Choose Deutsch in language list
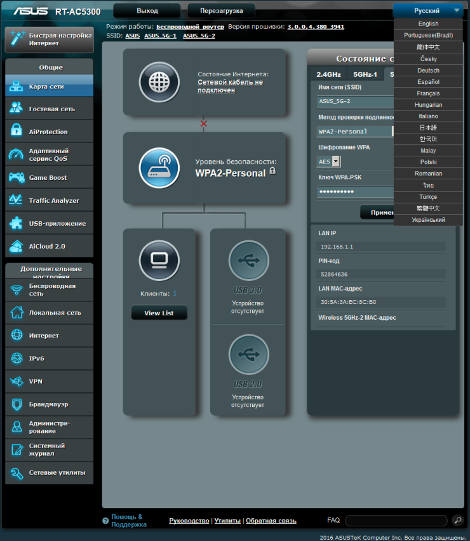This screenshot has height=541, width=470. click(428, 71)
